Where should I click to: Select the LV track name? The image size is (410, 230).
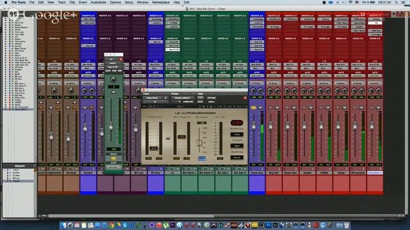172,172
